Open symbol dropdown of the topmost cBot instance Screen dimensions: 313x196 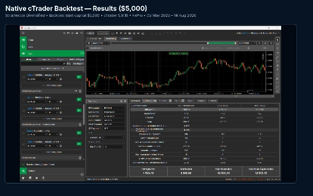point(37,79)
